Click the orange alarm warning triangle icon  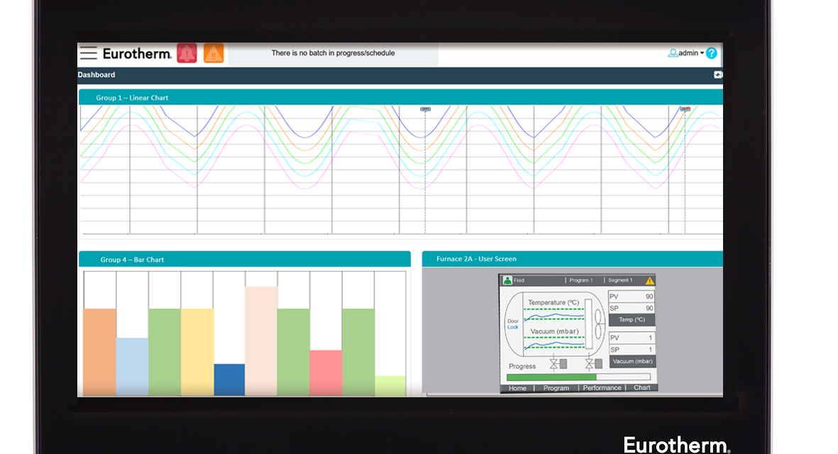(x=214, y=52)
